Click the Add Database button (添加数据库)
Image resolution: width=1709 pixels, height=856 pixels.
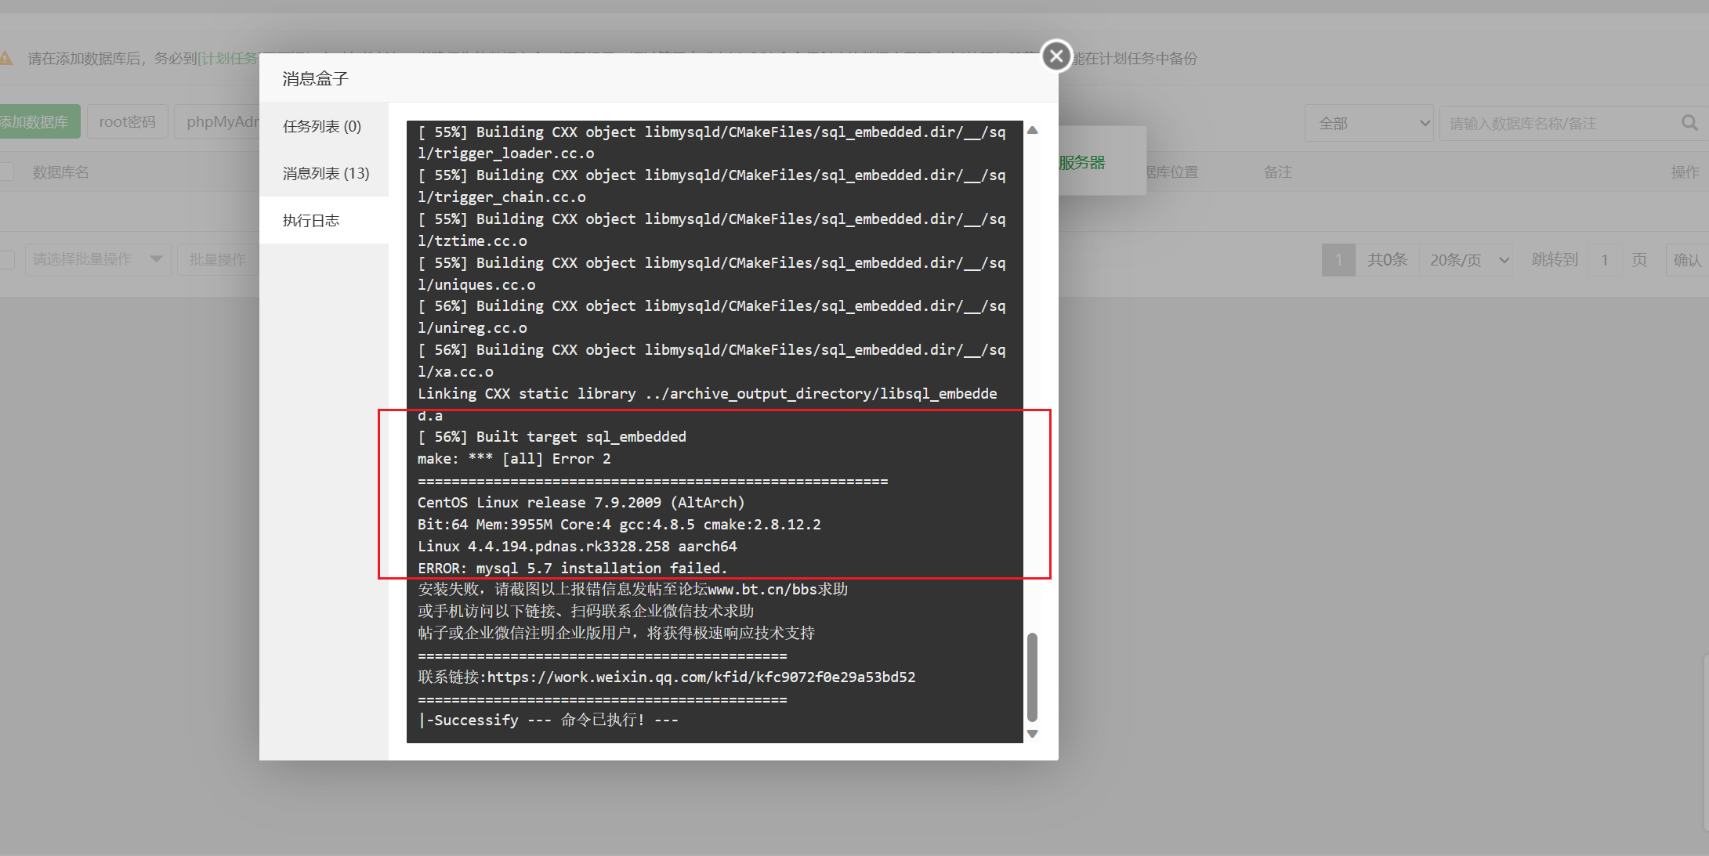[38, 121]
